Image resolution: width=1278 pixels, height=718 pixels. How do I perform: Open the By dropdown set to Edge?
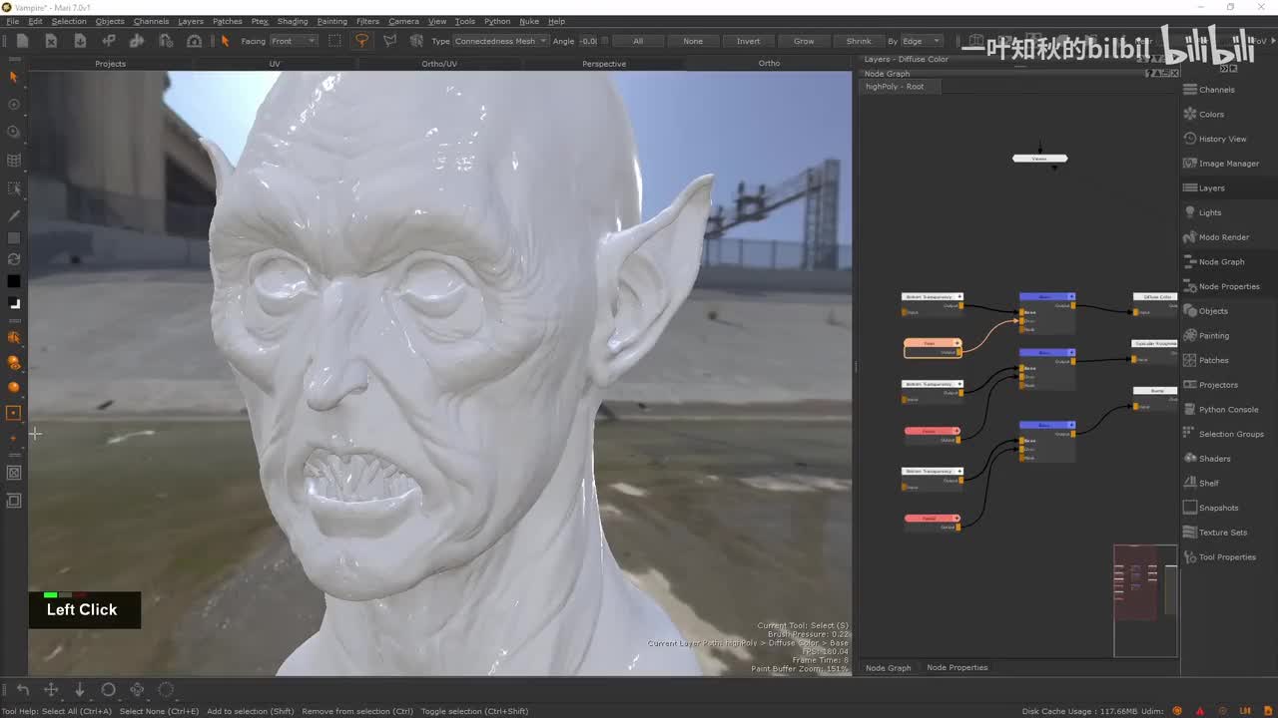(921, 41)
